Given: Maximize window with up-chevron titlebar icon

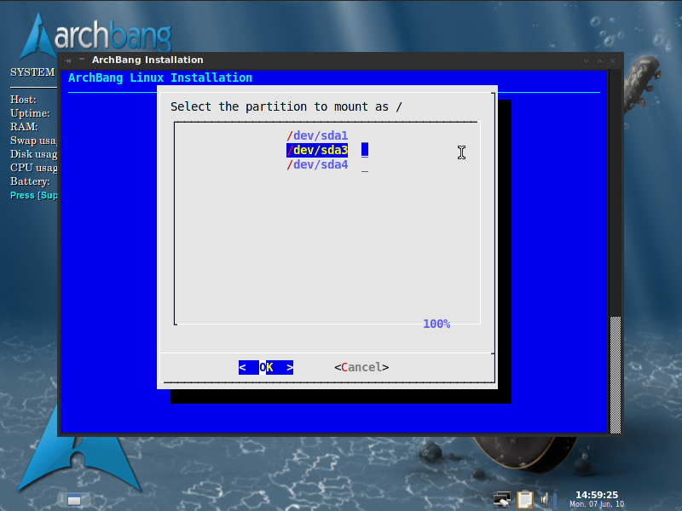Looking at the screenshot, I should click(599, 60).
